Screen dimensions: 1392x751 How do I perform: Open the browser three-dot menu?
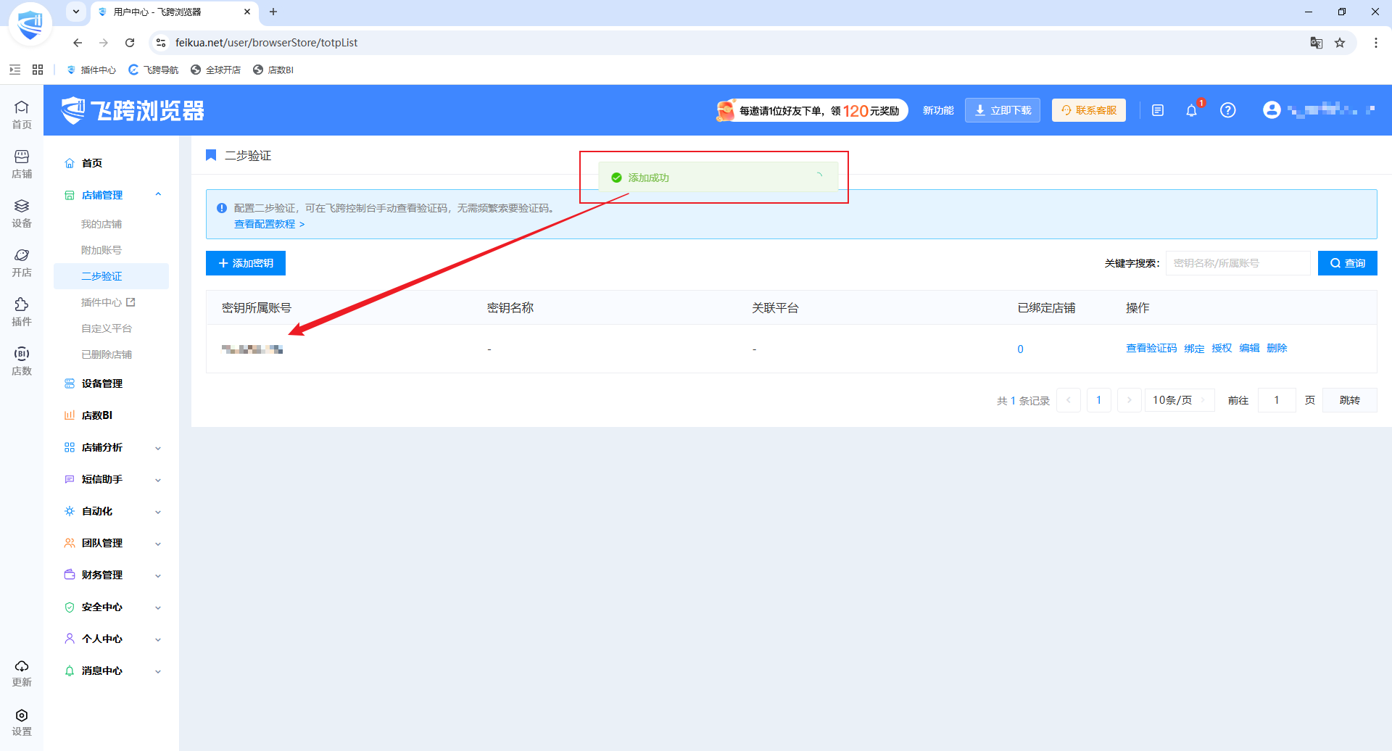point(1375,43)
